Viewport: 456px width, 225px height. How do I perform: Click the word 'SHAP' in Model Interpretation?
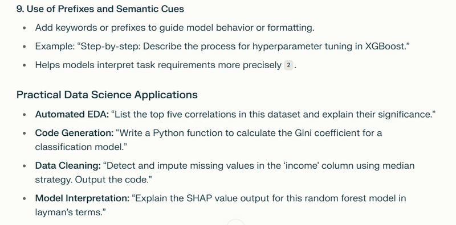click(x=199, y=199)
